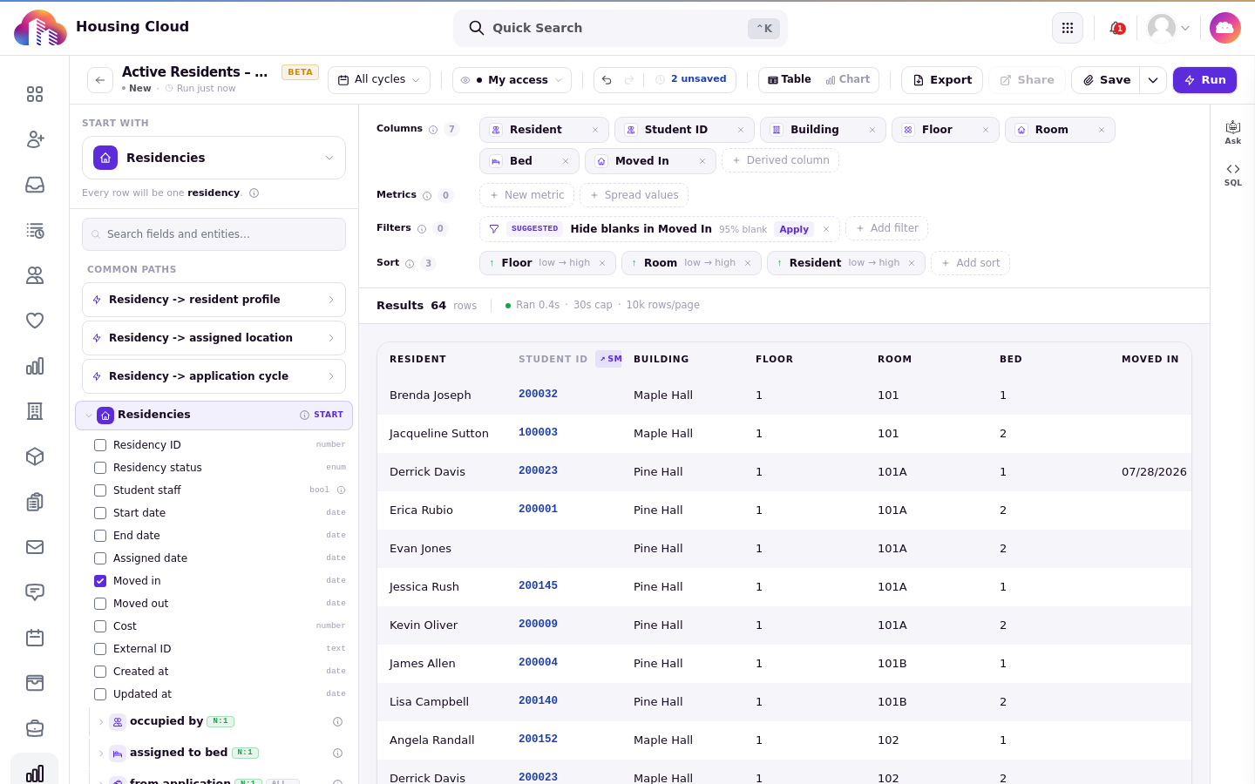Open Residency -> resident profile path
The image size is (1255, 784).
[214, 300]
